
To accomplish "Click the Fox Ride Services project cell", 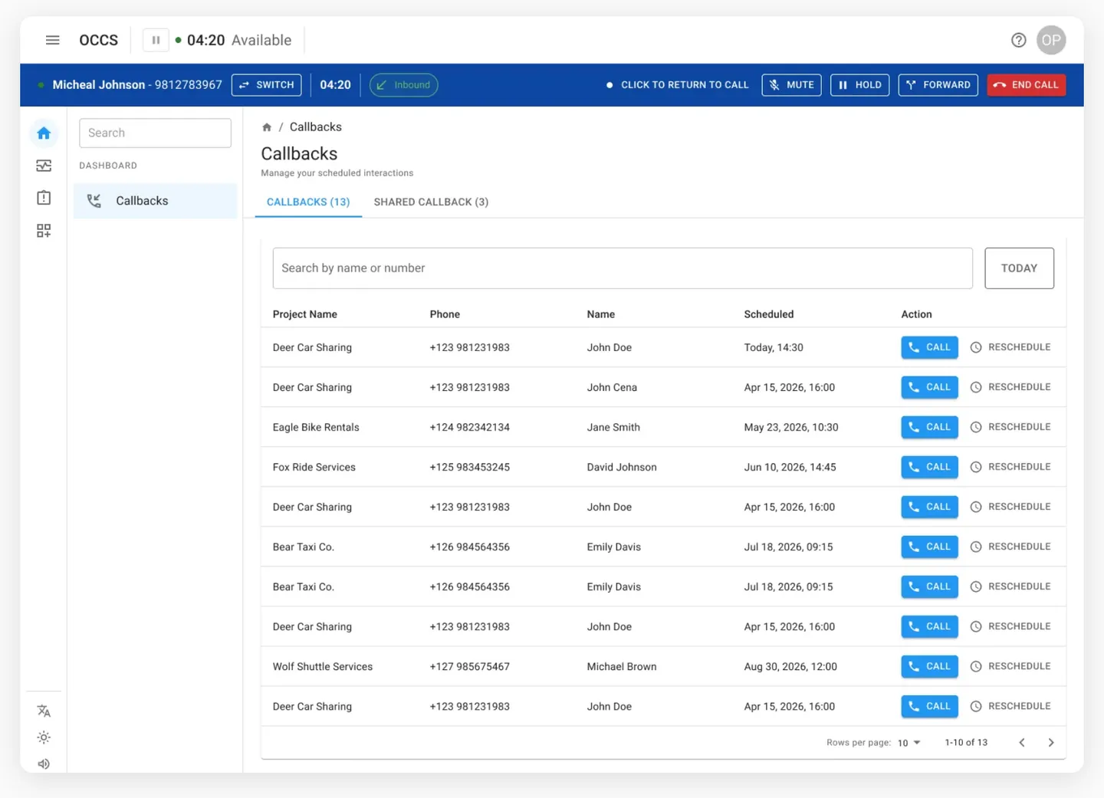I will (314, 468).
